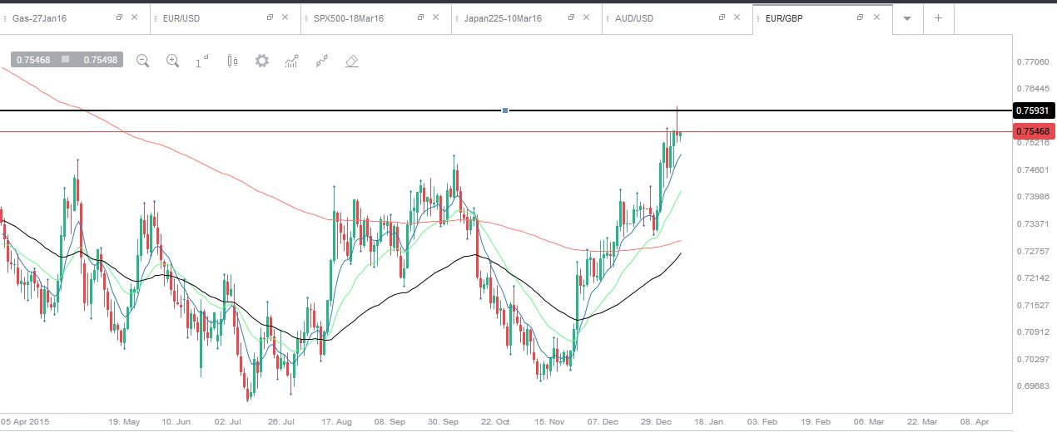Click the 08. Apr date label
This screenshot has height=432, width=1057.
pyautogui.click(x=976, y=422)
